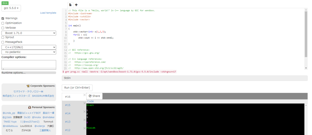Viewport: 312px width, 135px height.
Task: Click the 'Finish' output text
Action: click(91, 128)
